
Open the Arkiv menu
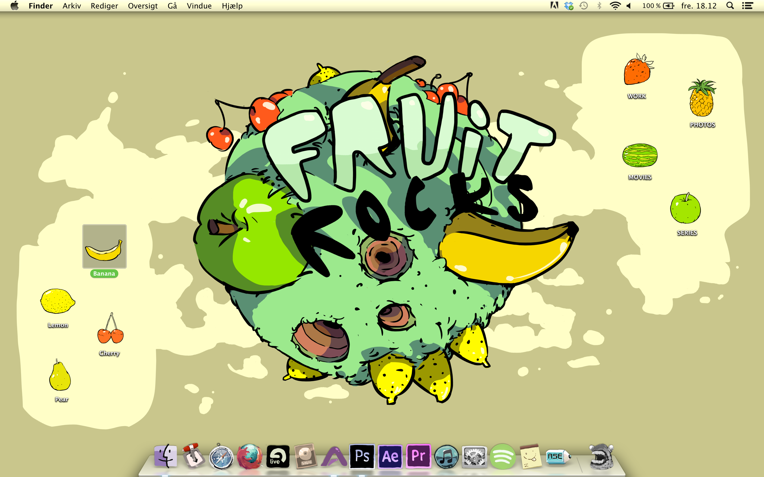72,6
